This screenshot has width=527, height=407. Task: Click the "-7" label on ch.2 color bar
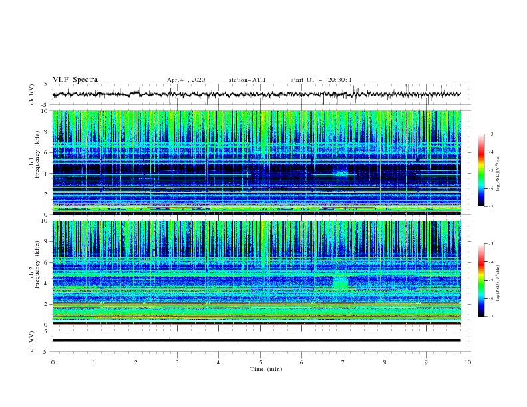coord(490,317)
